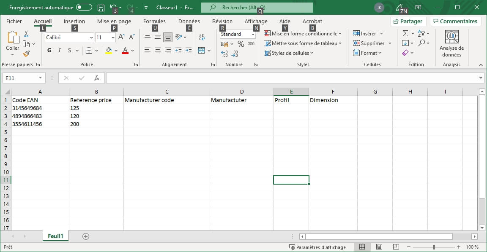Switch to the Mise en page tab
487x252 pixels.
[114, 21]
